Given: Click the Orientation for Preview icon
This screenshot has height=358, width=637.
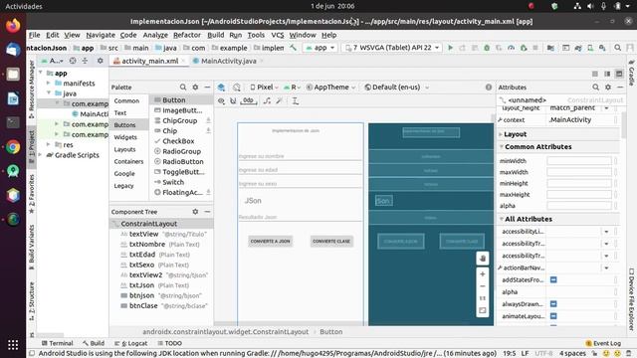Looking at the screenshot, I should pos(237,88).
